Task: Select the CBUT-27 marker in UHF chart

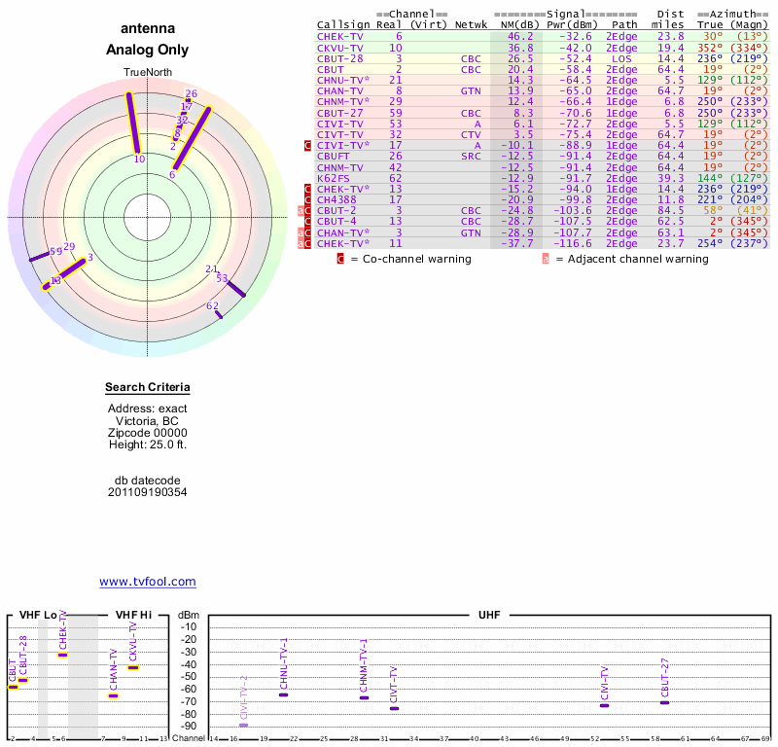Action: [x=664, y=702]
